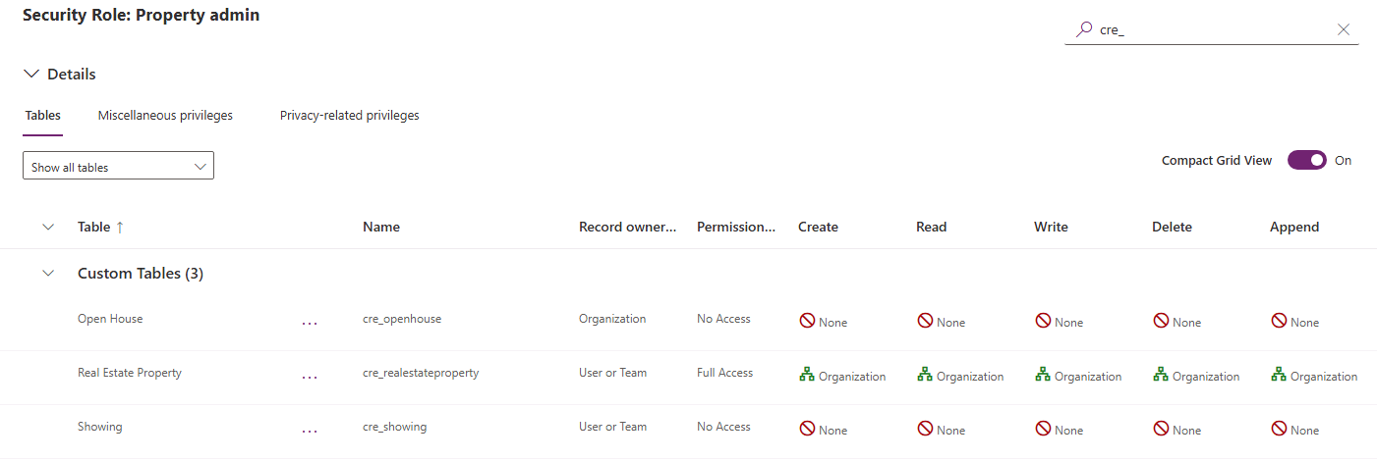Image resolution: width=1377 pixels, height=461 pixels.
Task: Click Real Estate Property Append Organization icon
Action: (x=1279, y=375)
